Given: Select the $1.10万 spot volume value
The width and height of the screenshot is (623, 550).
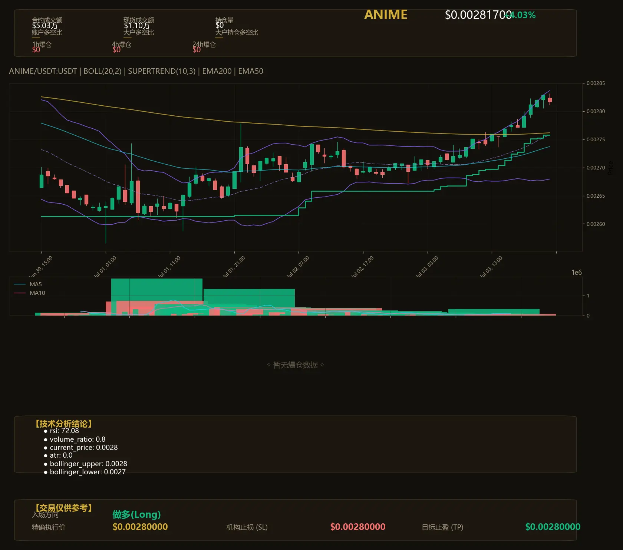Looking at the screenshot, I should click(x=137, y=26).
